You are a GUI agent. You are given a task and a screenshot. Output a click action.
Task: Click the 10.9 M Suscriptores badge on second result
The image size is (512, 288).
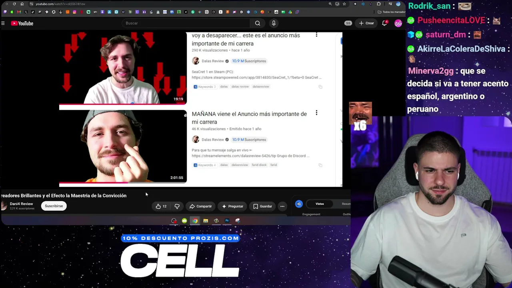coord(249,140)
